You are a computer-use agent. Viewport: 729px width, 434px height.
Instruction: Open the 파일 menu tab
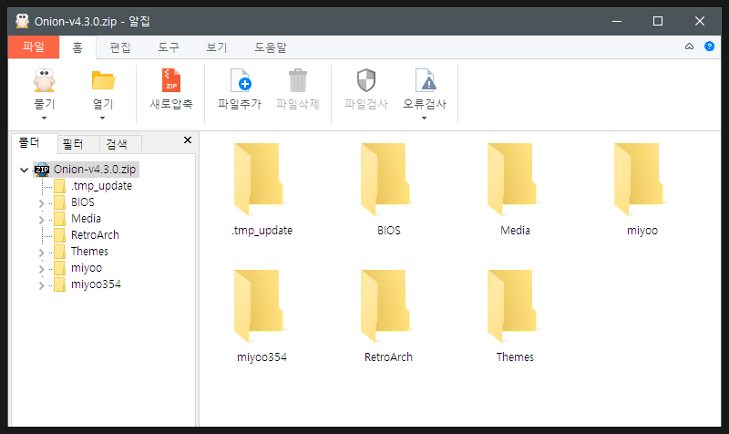(x=34, y=47)
